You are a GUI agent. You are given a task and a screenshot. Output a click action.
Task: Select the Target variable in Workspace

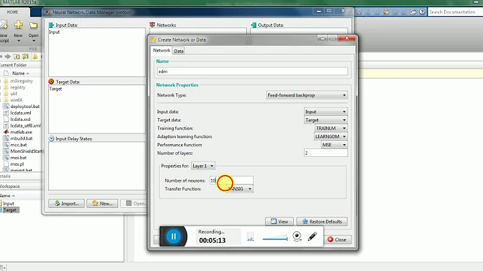pyautogui.click(x=9, y=210)
